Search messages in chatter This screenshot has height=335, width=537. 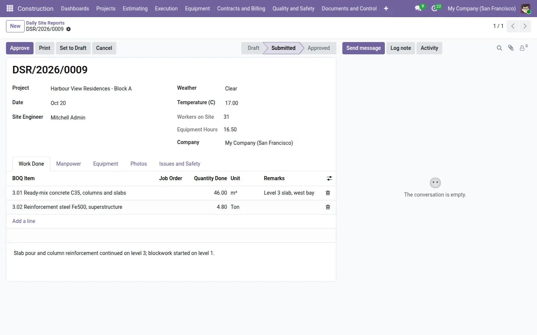pos(499,48)
